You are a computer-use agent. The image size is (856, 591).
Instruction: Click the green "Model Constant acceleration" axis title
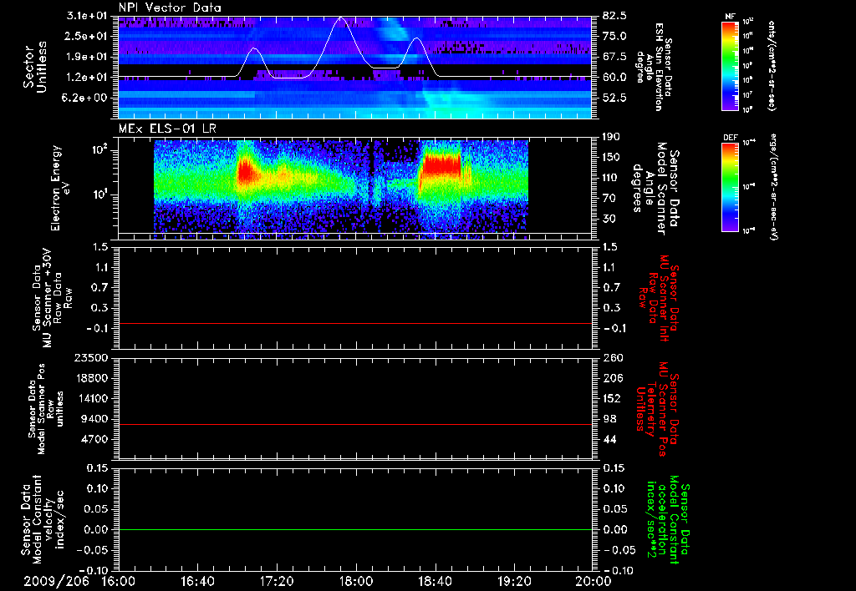click(667, 519)
